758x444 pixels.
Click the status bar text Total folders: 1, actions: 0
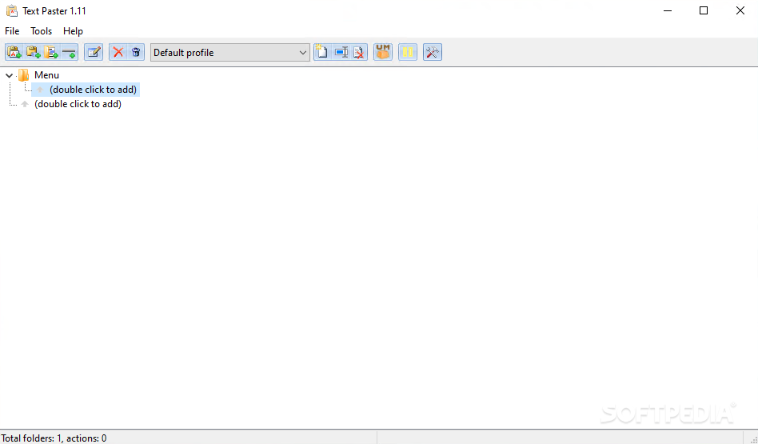(x=54, y=438)
